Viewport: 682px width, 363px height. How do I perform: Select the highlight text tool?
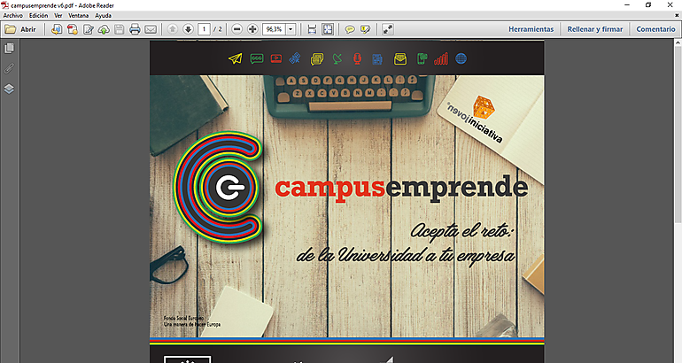point(365,29)
